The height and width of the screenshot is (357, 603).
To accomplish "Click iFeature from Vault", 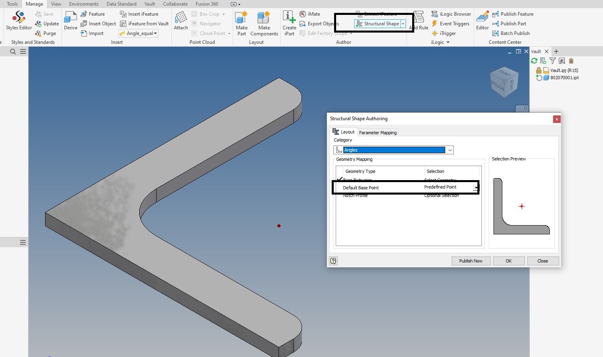I will 145,24.
